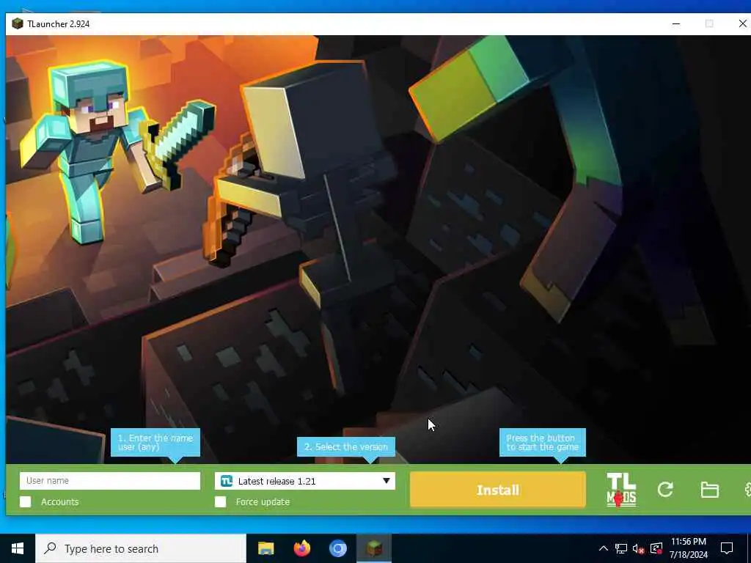Image resolution: width=751 pixels, height=563 pixels.
Task: Open the clock and date flyout
Action: pos(688,548)
